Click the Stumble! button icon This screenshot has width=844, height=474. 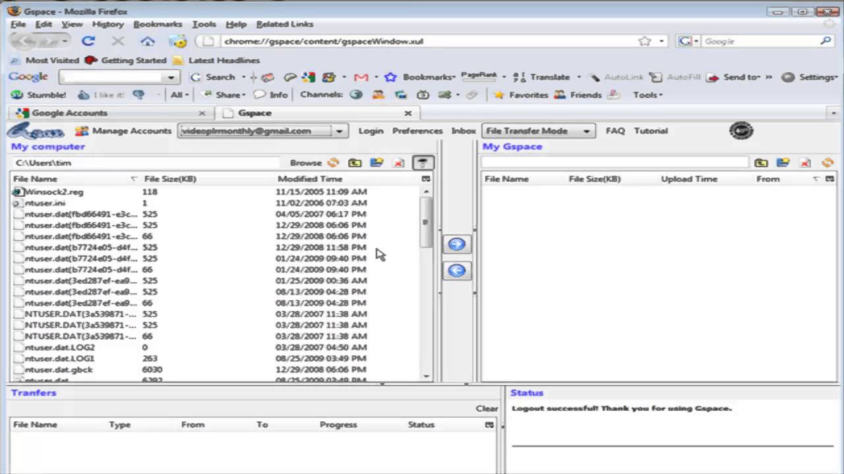pos(16,95)
